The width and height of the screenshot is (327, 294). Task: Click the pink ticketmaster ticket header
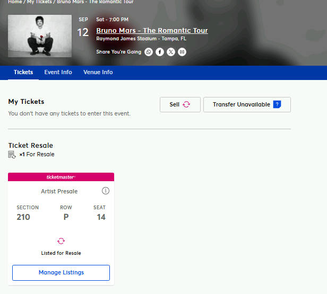point(61,177)
